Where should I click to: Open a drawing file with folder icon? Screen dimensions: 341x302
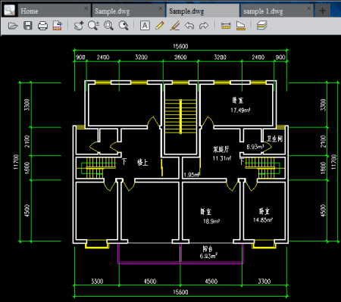pyautogui.click(x=13, y=26)
